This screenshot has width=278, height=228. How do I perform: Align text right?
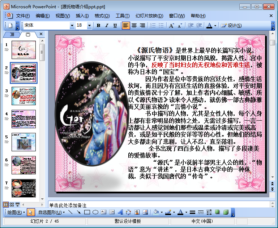coord(142,26)
